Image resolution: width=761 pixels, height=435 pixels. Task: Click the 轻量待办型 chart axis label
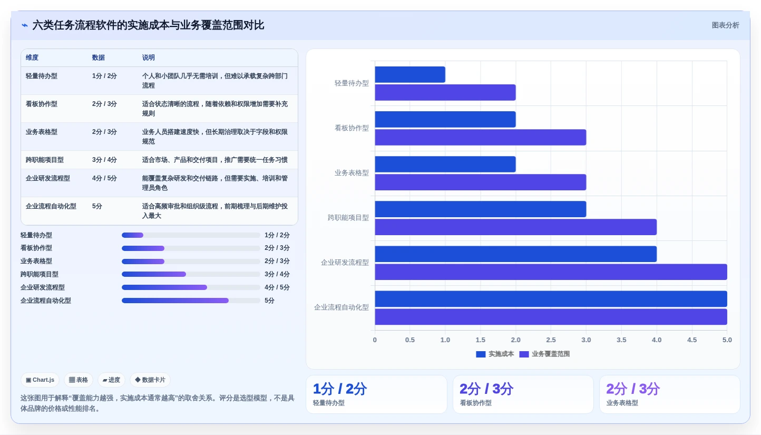click(352, 83)
